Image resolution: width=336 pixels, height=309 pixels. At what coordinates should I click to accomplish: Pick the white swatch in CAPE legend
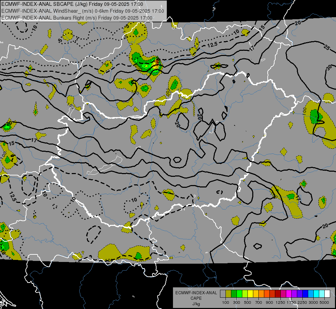(x=327, y=294)
